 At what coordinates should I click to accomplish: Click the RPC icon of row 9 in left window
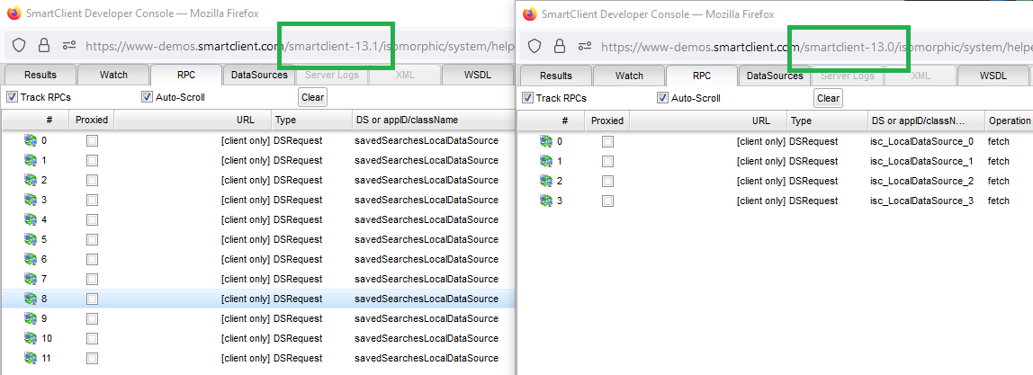tap(31, 318)
